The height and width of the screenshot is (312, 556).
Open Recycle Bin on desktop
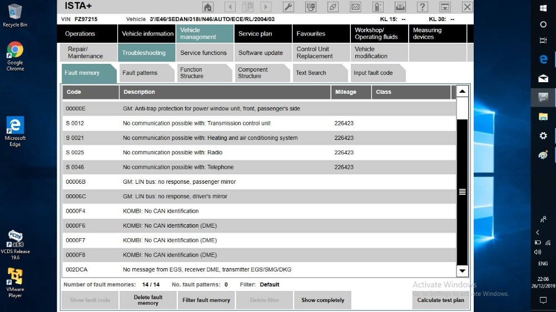pyautogui.click(x=15, y=16)
